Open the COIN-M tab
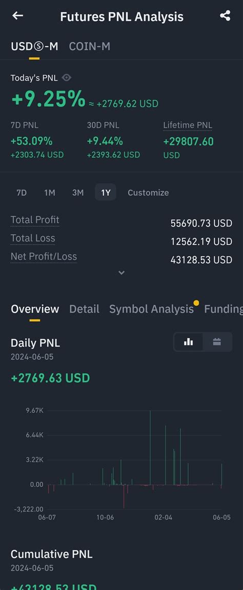 pos(89,46)
